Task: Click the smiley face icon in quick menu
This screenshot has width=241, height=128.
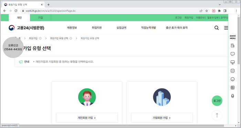Action: [x=232, y=79]
